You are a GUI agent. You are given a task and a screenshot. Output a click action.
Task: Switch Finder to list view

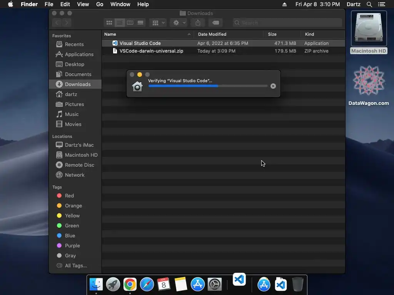tap(120, 23)
